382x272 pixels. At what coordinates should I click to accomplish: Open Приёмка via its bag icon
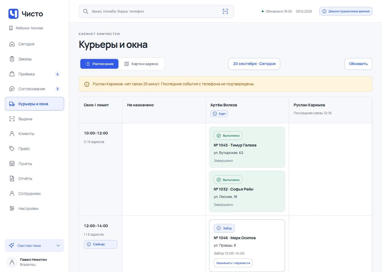[x=12, y=74]
